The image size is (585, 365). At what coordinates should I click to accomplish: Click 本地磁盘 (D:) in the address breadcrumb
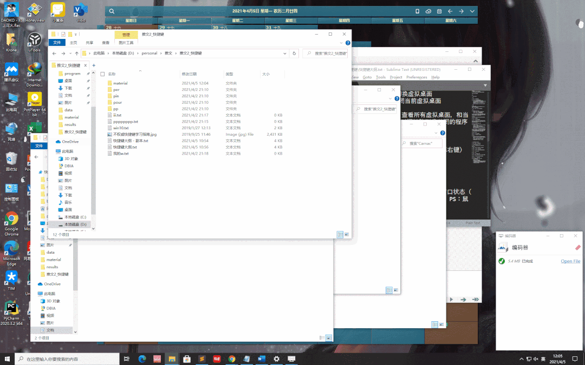coord(123,53)
